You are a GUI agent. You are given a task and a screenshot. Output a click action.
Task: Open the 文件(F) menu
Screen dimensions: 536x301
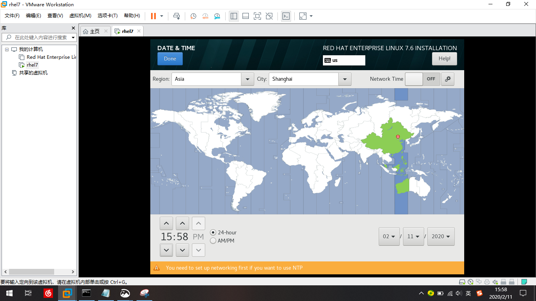(x=12, y=16)
